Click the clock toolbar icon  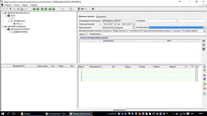(x=71, y=9)
